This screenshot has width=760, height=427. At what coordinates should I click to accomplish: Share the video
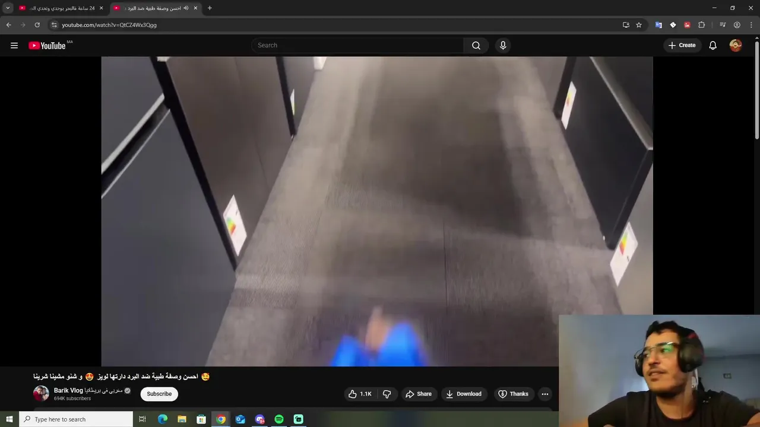(x=419, y=394)
